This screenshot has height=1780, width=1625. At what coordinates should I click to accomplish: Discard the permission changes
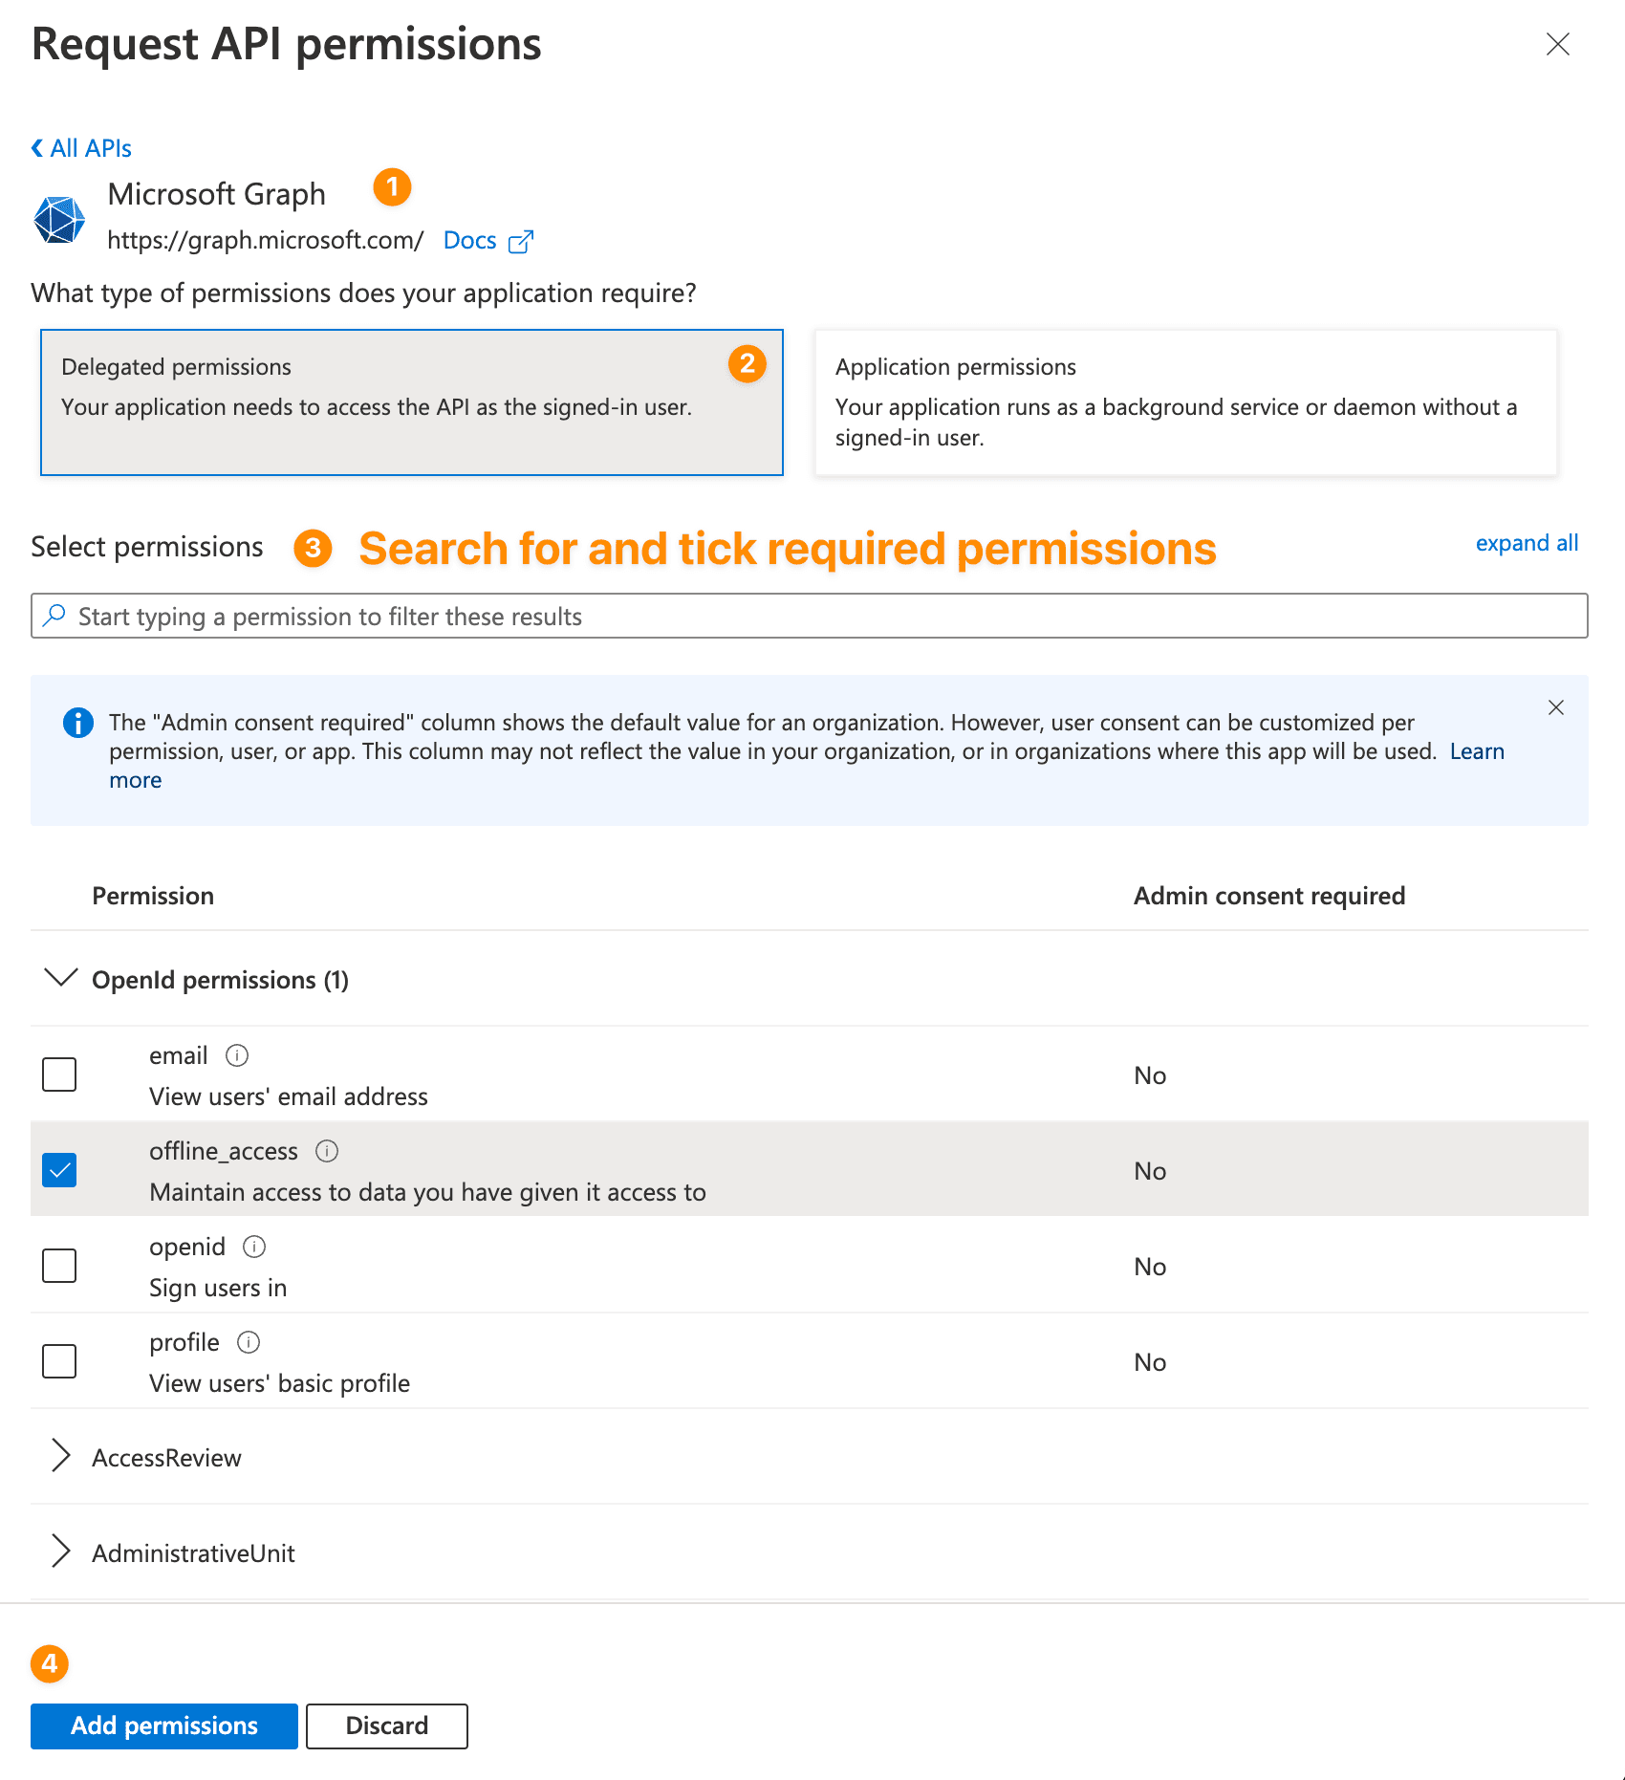pos(385,1726)
